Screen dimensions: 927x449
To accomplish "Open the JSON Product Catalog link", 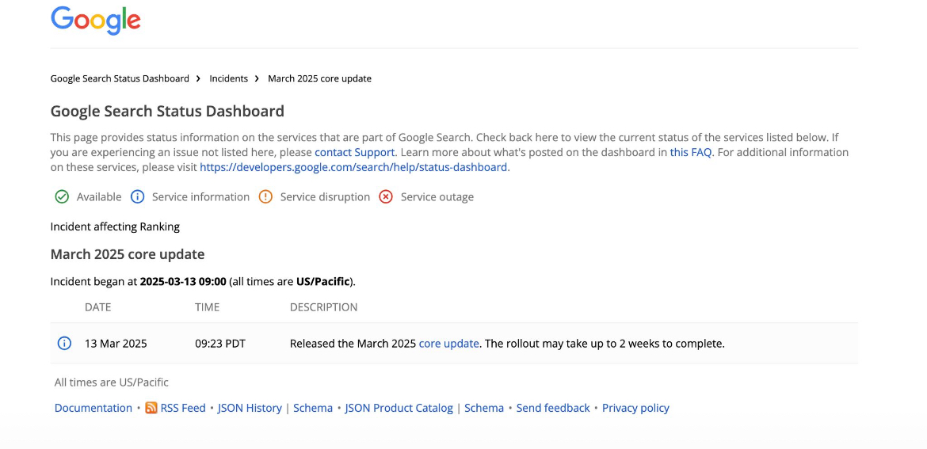I will [x=399, y=408].
